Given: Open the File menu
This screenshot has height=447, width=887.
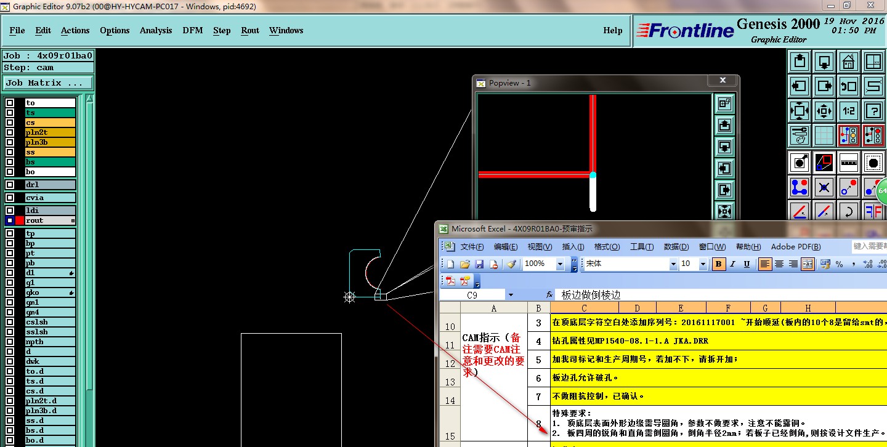Looking at the screenshot, I should [17, 30].
